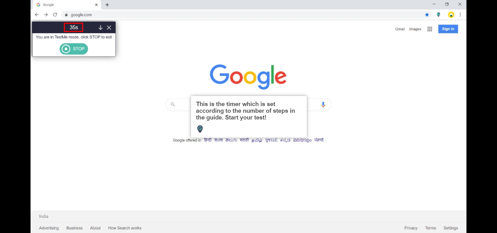This screenshot has width=497, height=233.
Task: Click the blue Sign in button
Action: tap(448, 29)
